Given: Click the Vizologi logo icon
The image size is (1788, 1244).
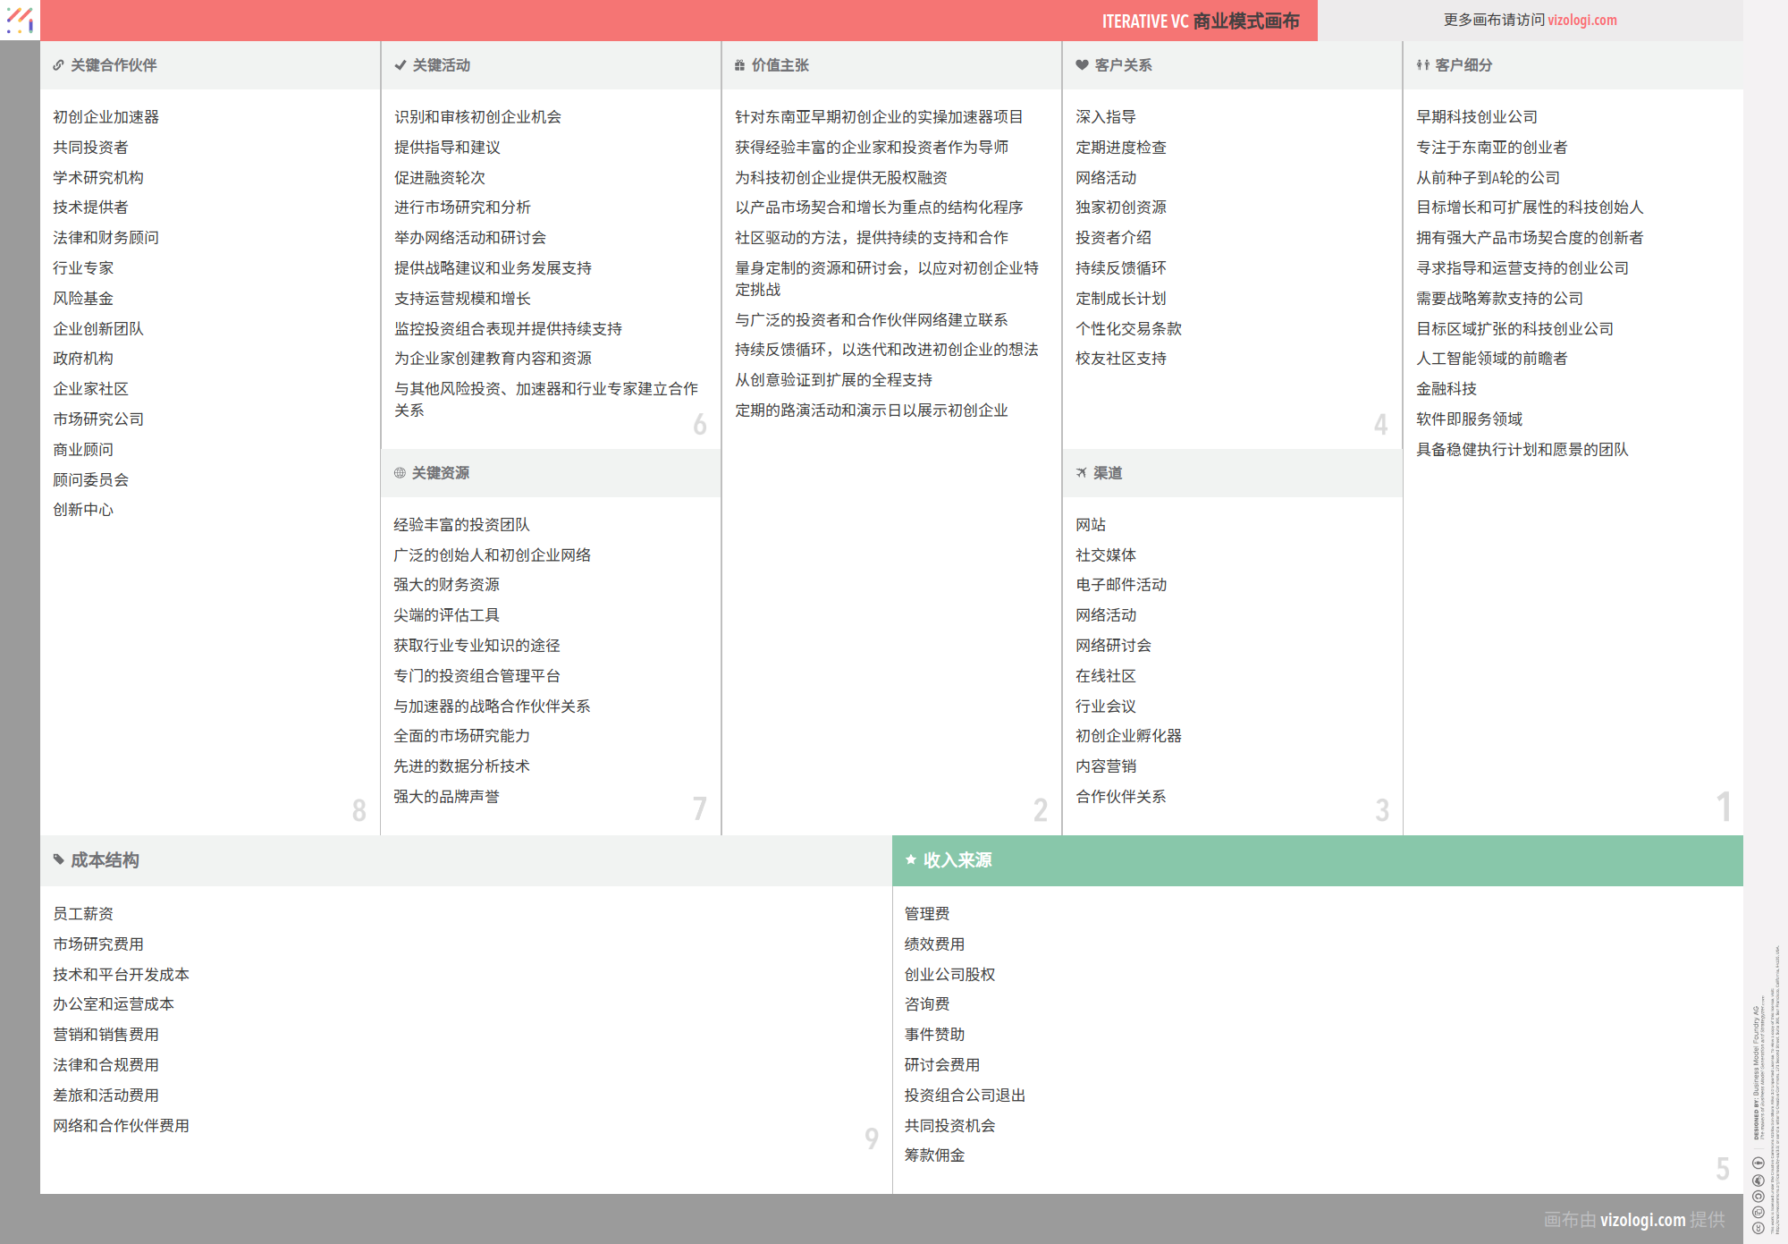Looking at the screenshot, I should (x=20, y=20).
